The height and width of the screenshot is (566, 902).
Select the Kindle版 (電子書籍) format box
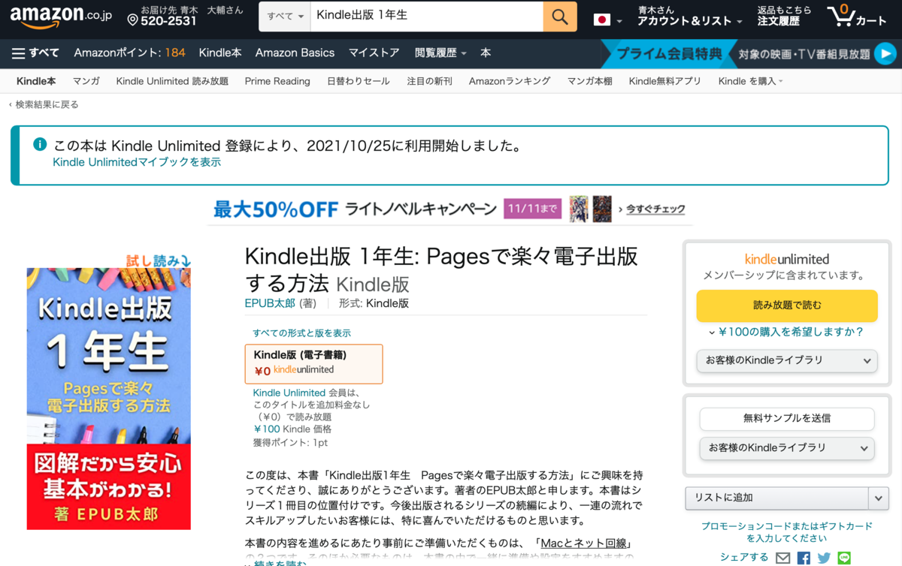[x=314, y=363]
